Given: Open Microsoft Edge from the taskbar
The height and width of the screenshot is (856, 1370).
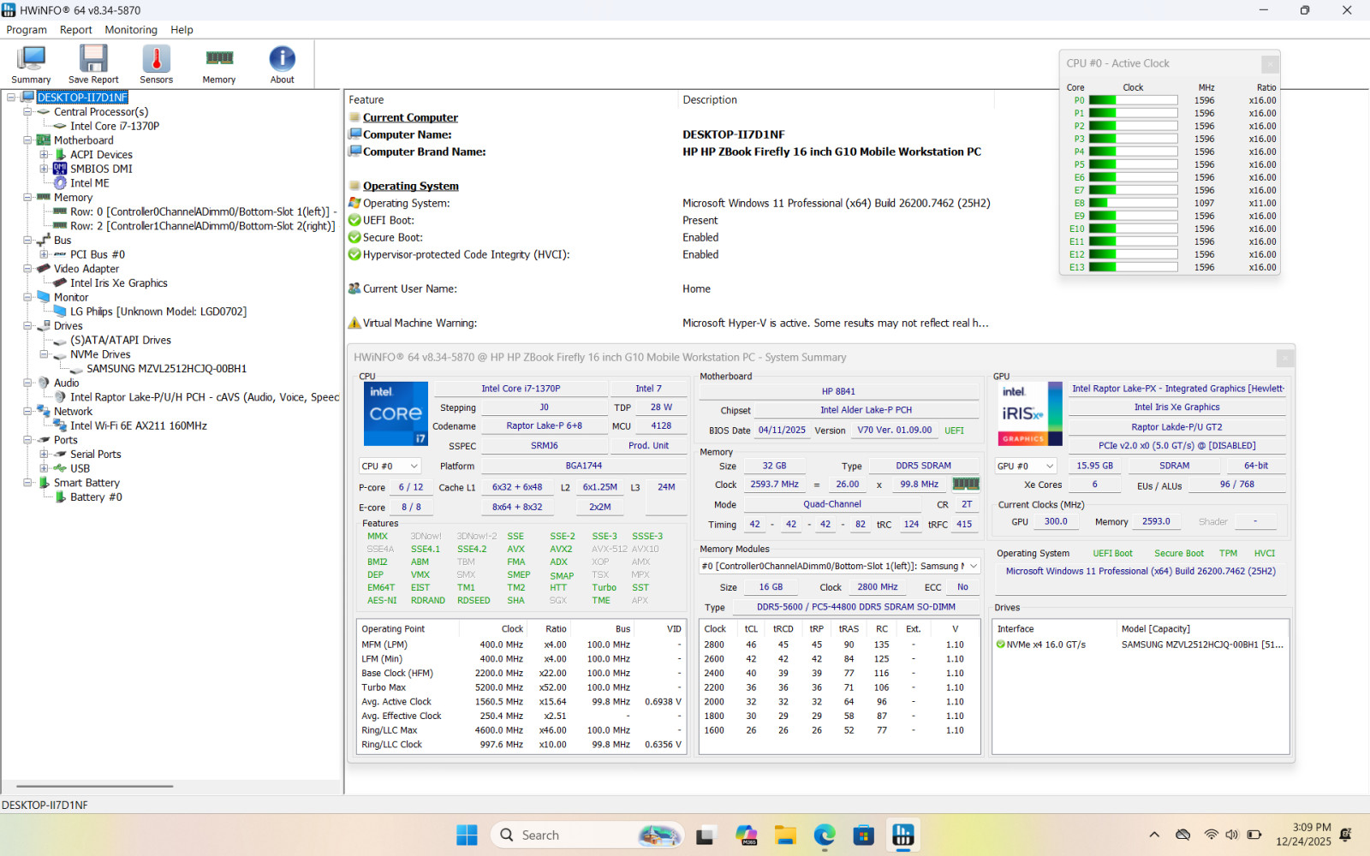Looking at the screenshot, I should (x=825, y=835).
